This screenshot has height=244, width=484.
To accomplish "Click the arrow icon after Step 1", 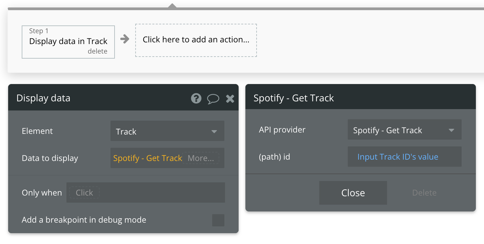I will 125,39.
